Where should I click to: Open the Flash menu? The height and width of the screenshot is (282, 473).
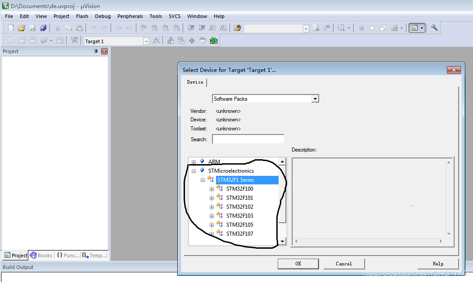click(82, 16)
